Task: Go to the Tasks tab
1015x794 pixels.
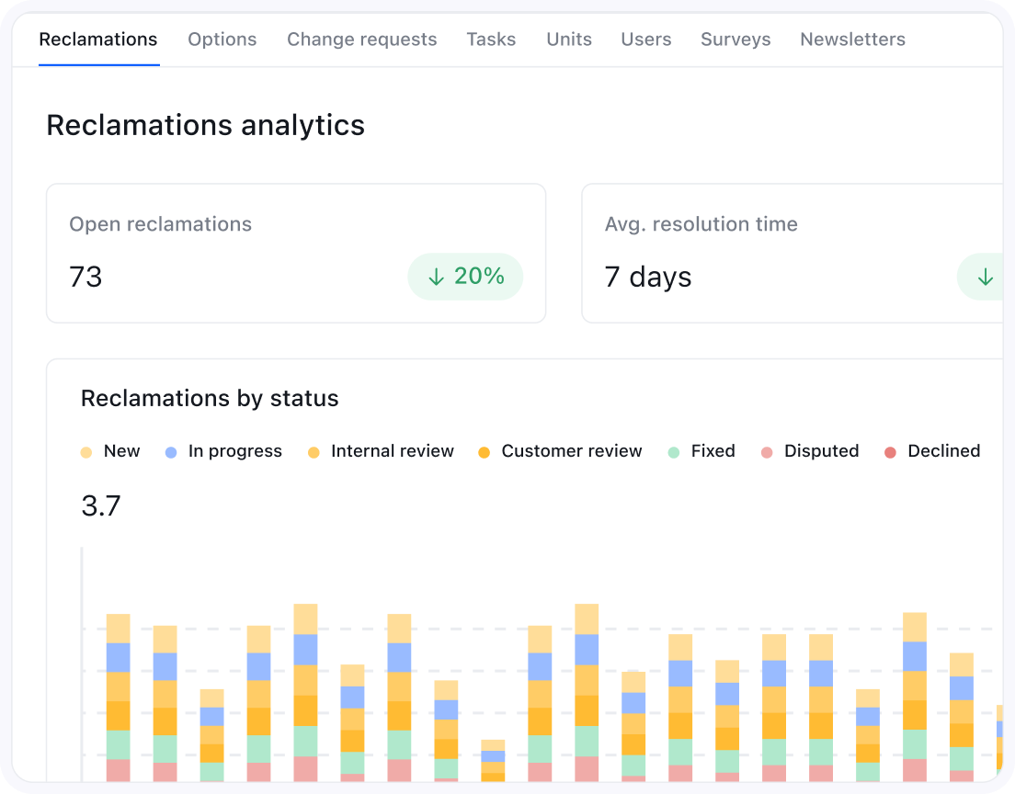Action: (491, 40)
